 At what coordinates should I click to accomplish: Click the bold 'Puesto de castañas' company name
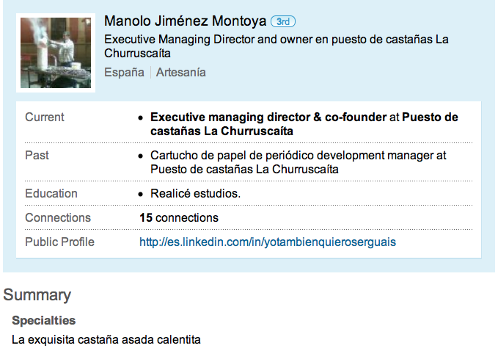[430, 117]
